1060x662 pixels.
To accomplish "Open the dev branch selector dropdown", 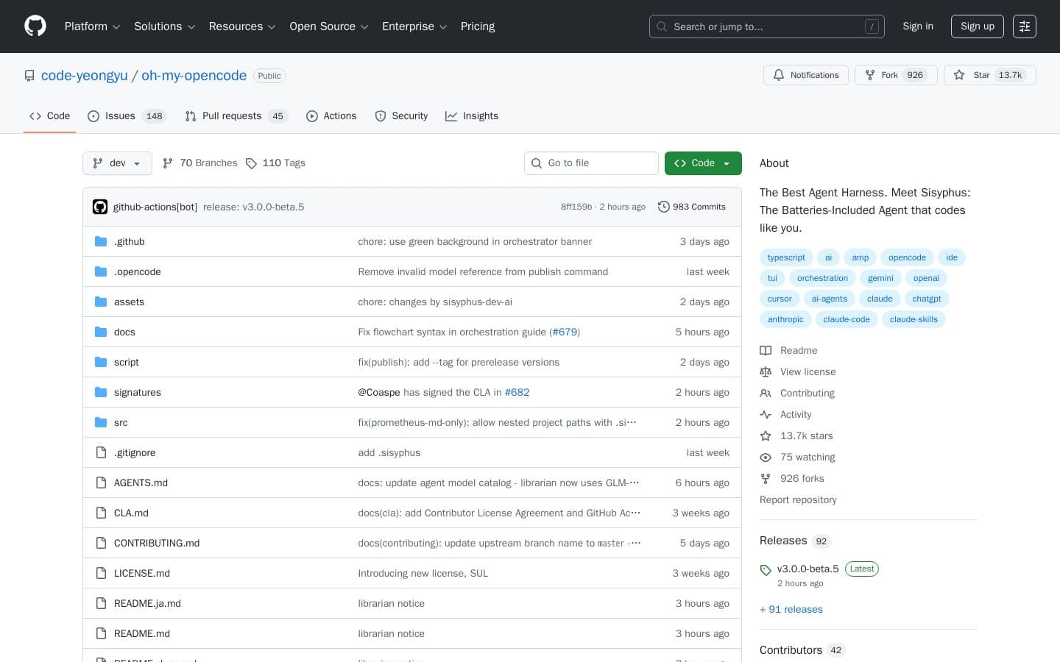I will (117, 163).
